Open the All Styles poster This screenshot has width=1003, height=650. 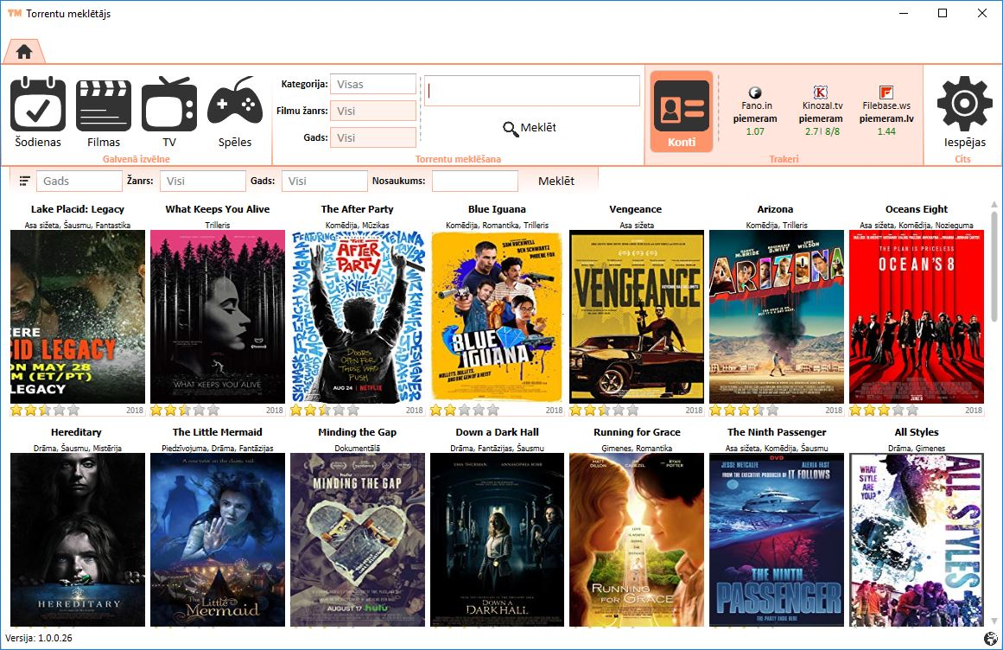[x=916, y=540]
